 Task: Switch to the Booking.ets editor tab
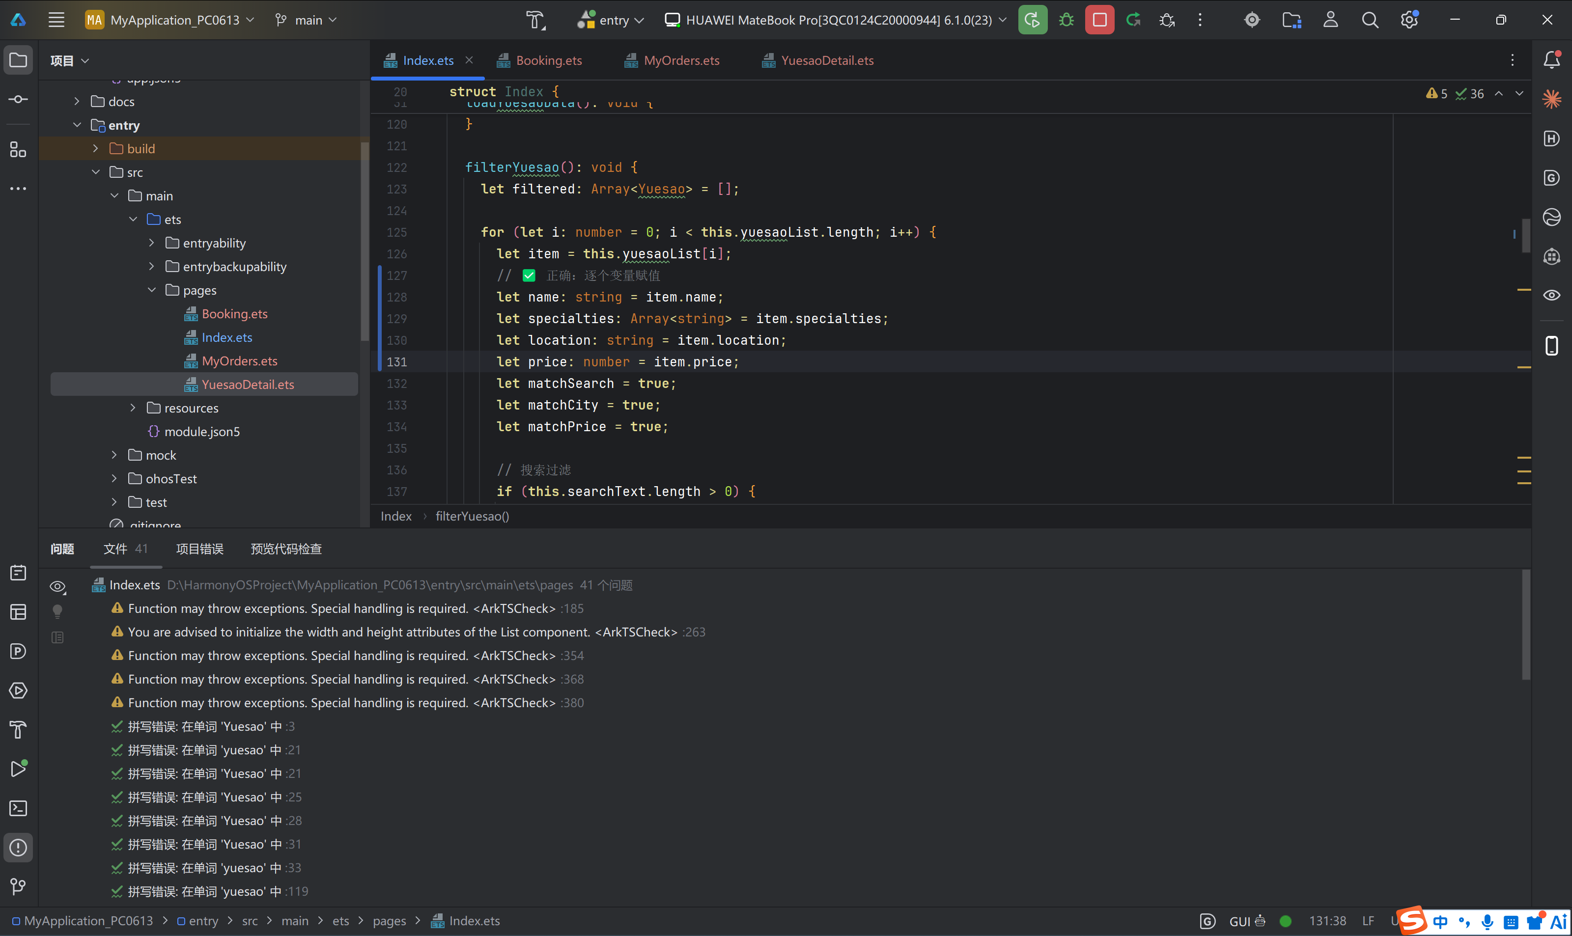540,60
